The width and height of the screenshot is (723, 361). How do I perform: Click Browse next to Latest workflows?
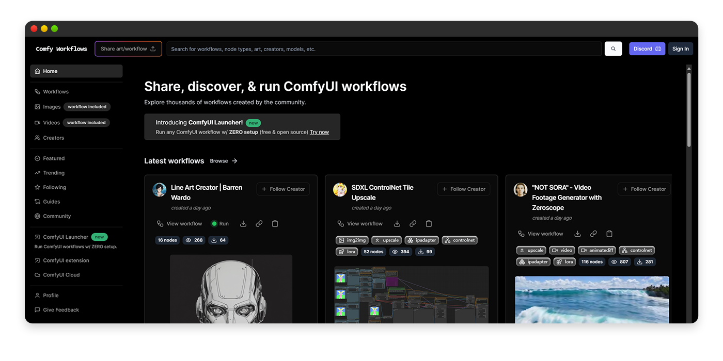click(224, 161)
